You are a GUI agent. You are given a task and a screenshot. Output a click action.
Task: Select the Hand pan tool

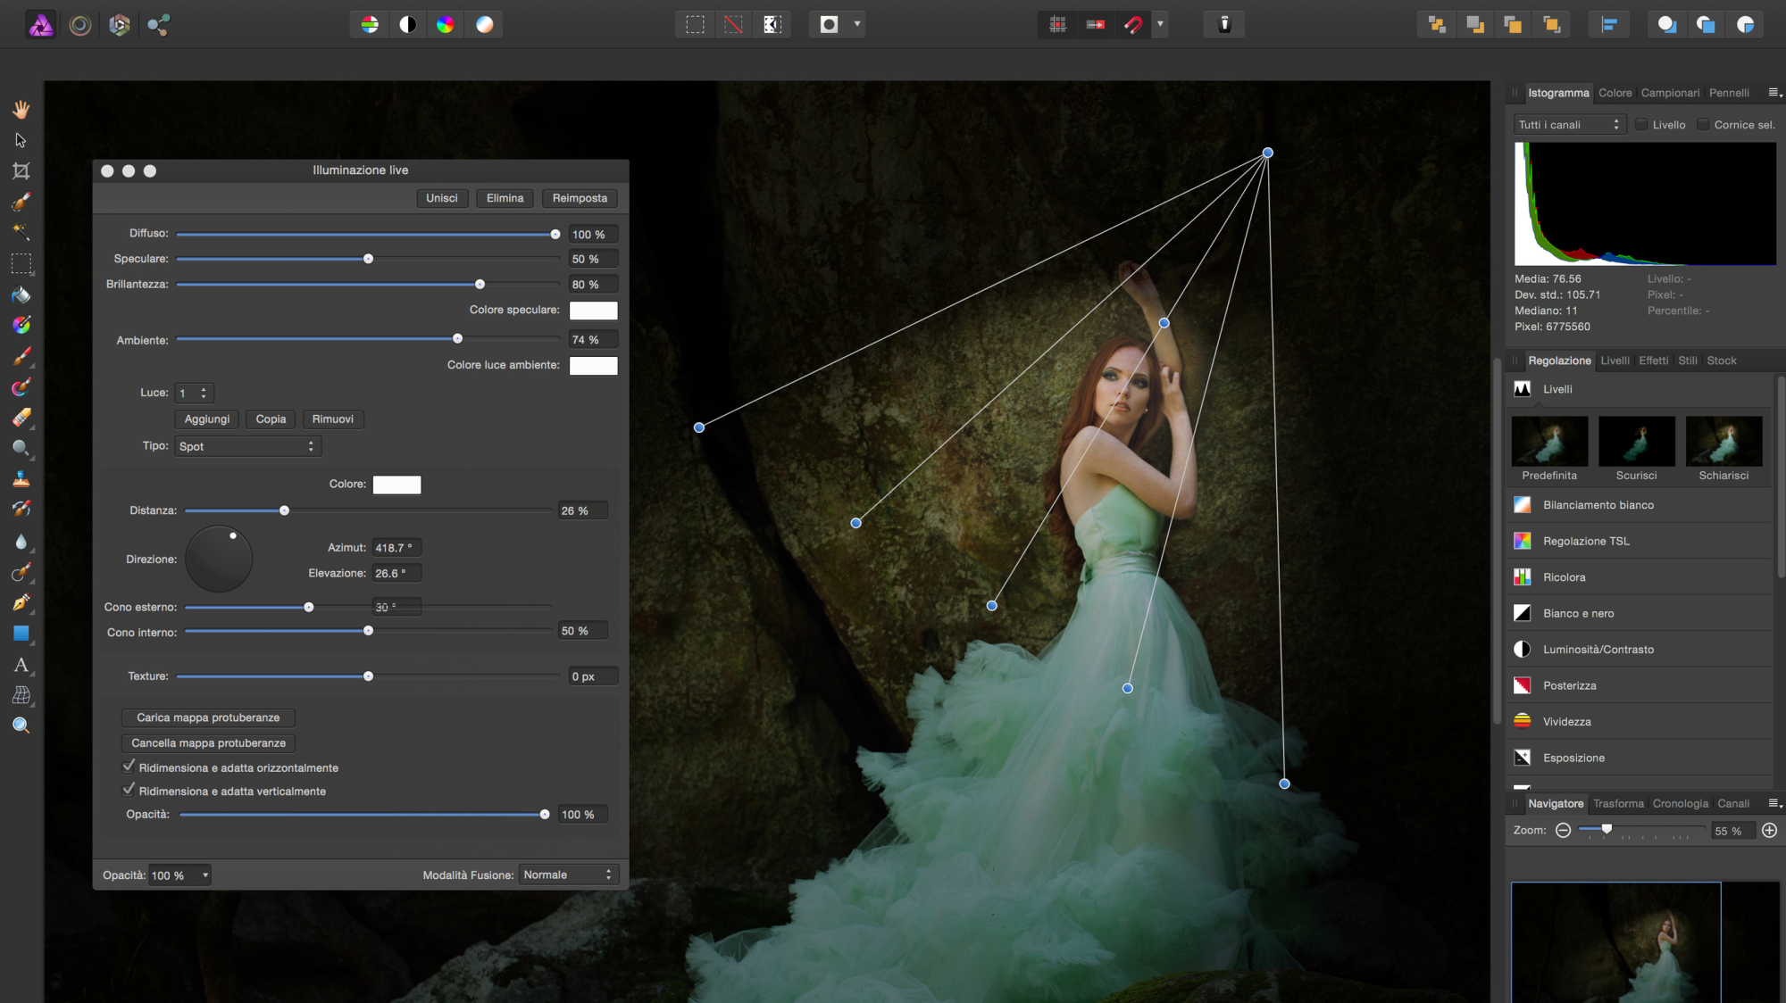pyautogui.click(x=21, y=110)
